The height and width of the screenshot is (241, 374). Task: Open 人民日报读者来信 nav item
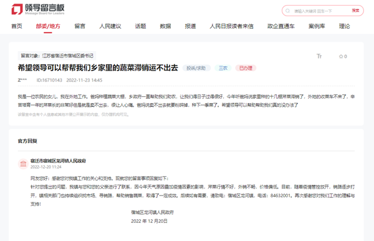[x=231, y=26]
